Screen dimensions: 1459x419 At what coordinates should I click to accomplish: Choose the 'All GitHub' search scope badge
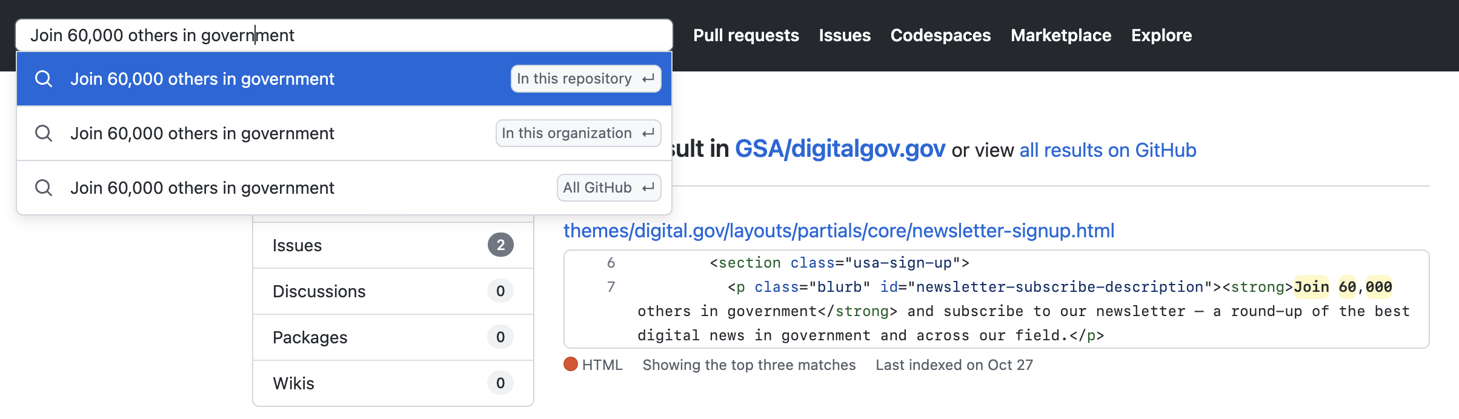pyautogui.click(x=609, y=188)
